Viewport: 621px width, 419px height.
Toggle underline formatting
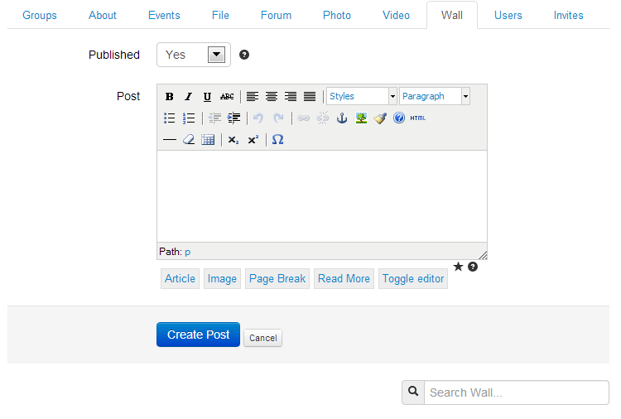click(207, 96)
